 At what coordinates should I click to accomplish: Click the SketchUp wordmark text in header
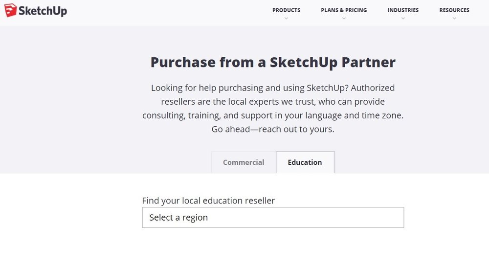pos(43,10)
